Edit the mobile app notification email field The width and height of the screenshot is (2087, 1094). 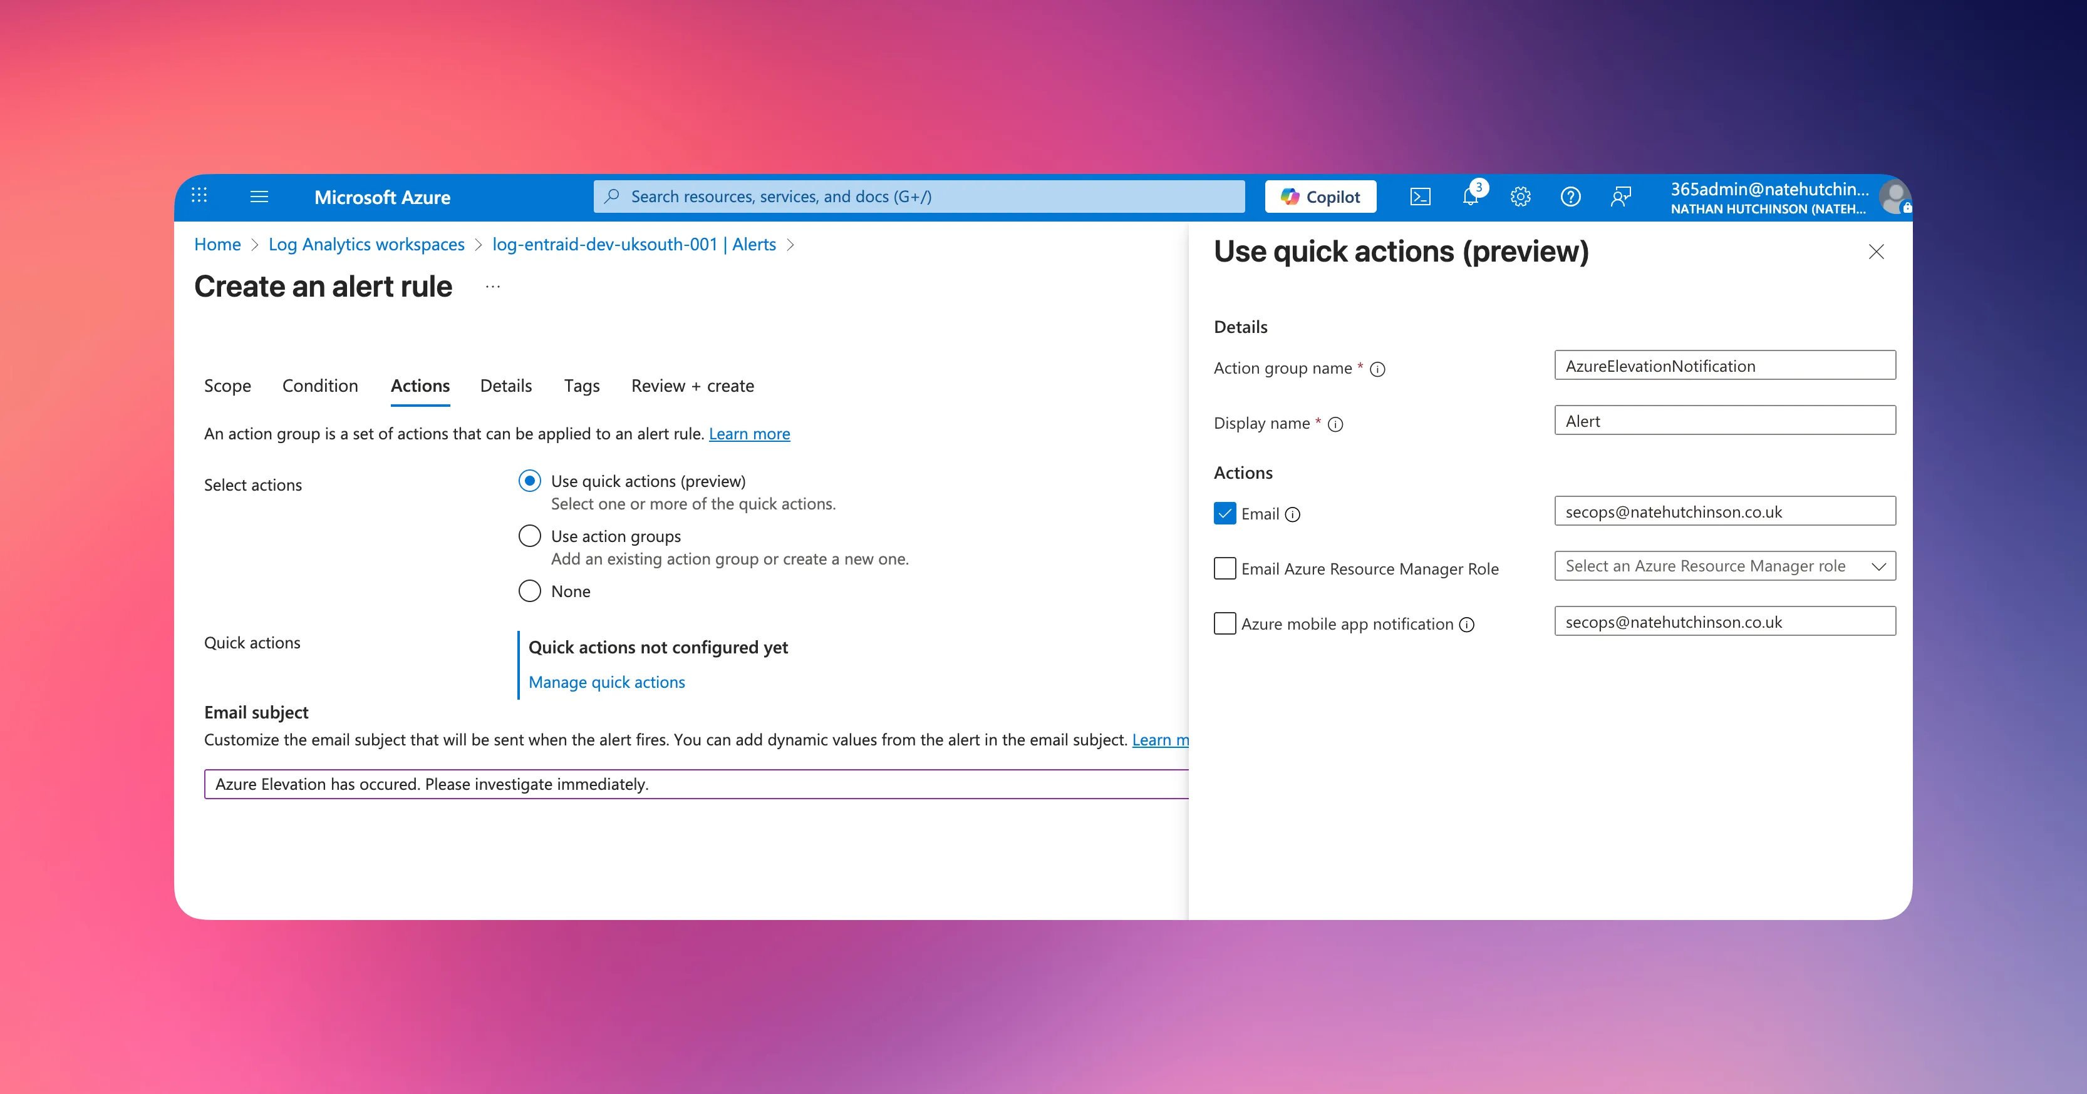(x=1725, y=621)
